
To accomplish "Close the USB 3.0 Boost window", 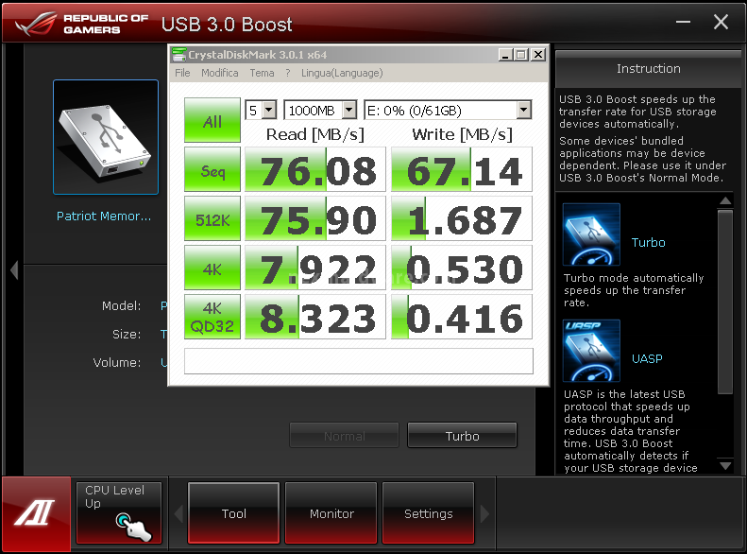I will [x=721, y=22].
